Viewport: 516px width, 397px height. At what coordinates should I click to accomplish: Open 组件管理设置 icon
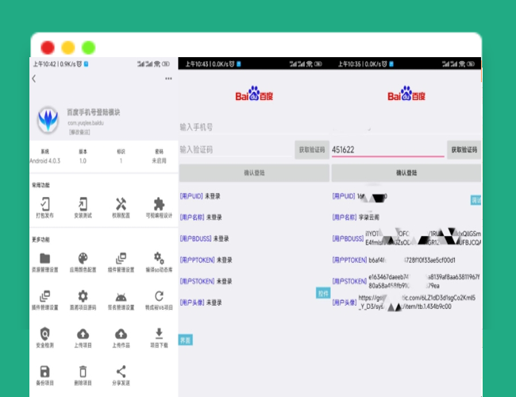pos(121,259)
